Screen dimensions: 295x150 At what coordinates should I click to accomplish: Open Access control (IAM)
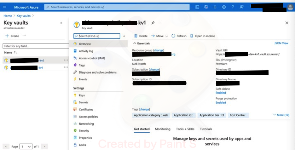point(92,58)
